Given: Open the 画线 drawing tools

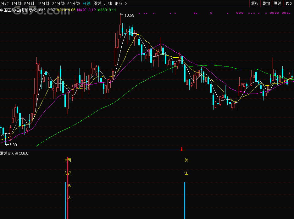Looking at the screenshot, I should tap(277, 4).
